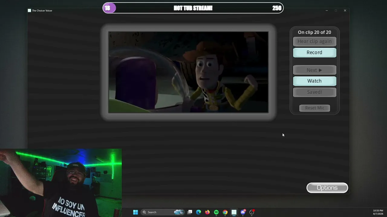Image resolution: width=387 pixels, height=217 pixels.
Task: Open Task View from the taskbar
Action: (190, 212)
